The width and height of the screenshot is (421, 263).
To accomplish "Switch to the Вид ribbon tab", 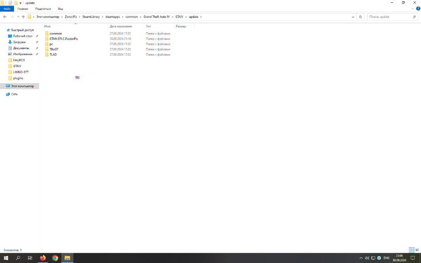I will point(61,9).
